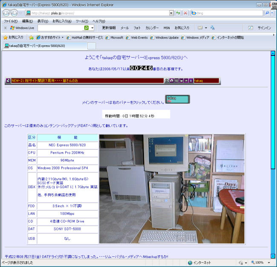Open HotMail の無料サービス favorite
277x267 pixels.
pyautogui.click(x=85, y=38)
